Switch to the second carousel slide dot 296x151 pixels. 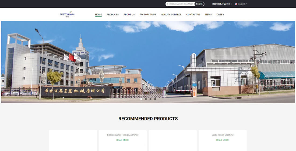[x=146, y=99]
